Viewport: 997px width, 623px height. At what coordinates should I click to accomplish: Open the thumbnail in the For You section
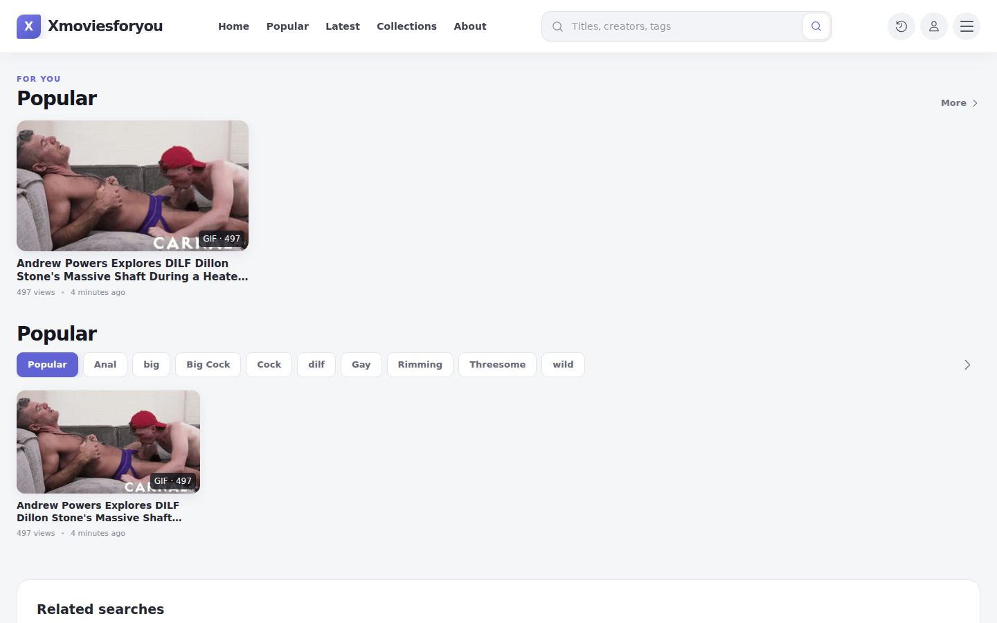[132, 186]
